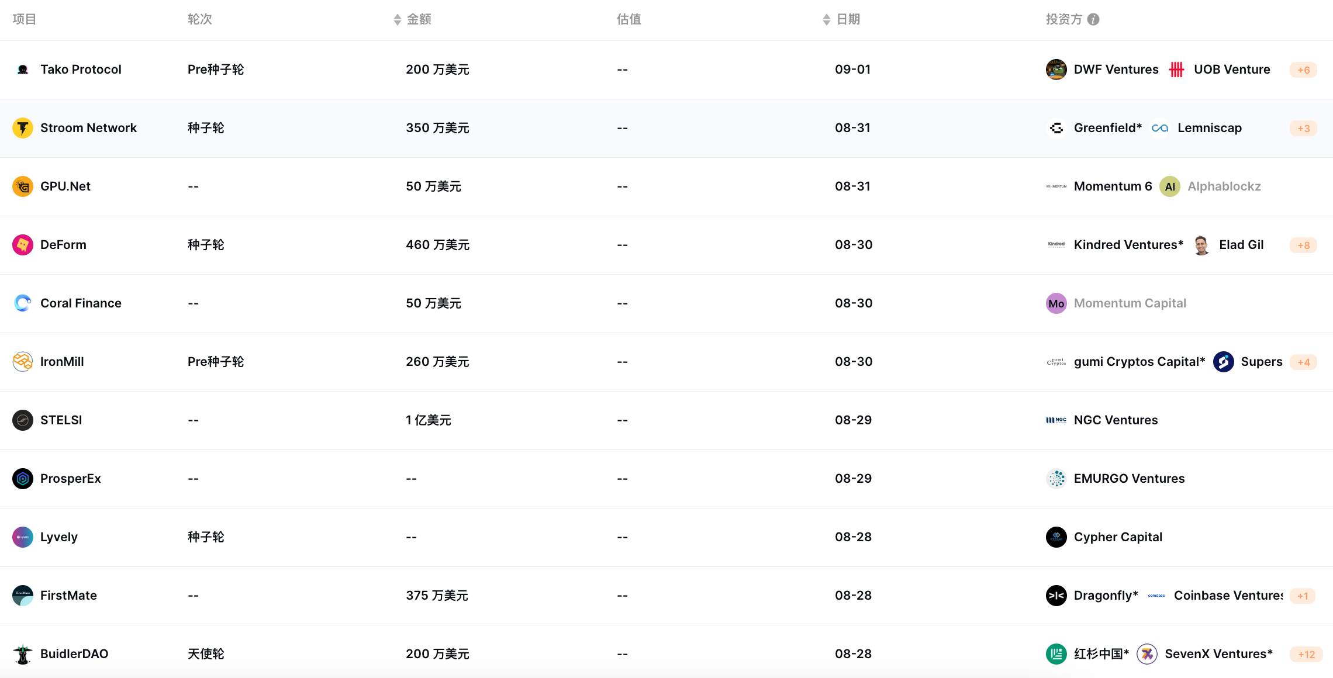Click the 350 万美元 amount cell
The height and width of the screenshot is (678, 1333).
(438, 128)
